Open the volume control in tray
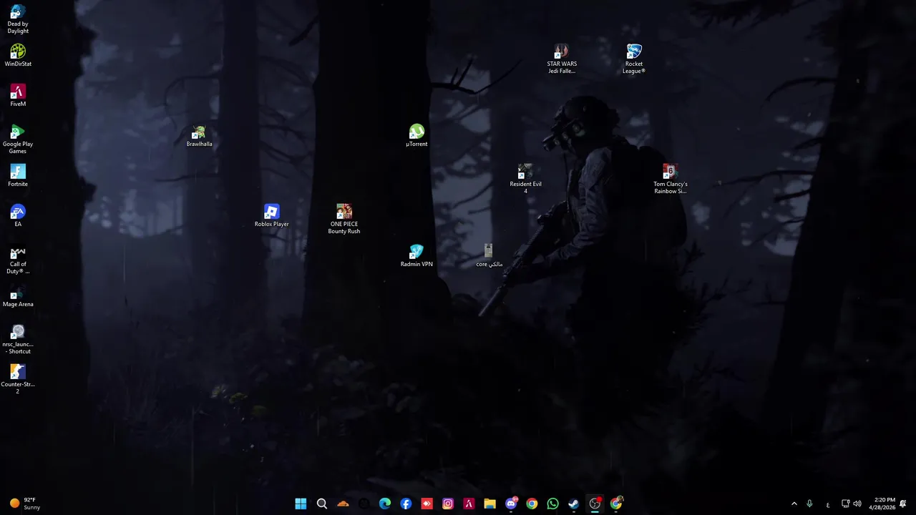The width and height of the screenshot is (916, 515). click(x=857, y=504)
